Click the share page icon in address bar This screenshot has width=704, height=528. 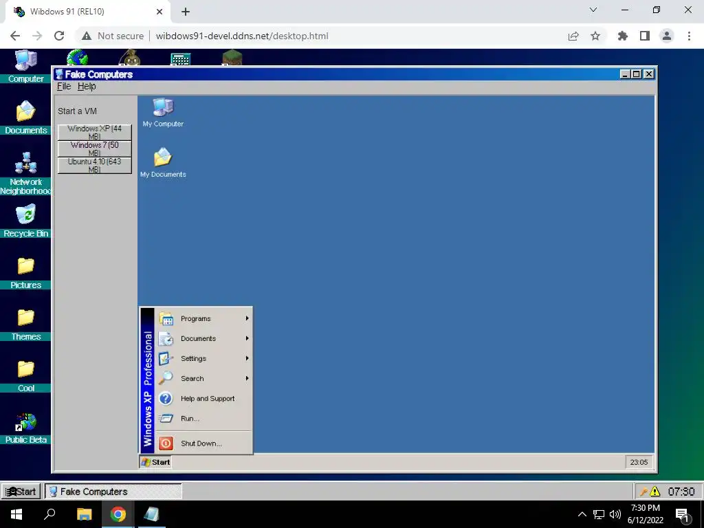(573, 36)
